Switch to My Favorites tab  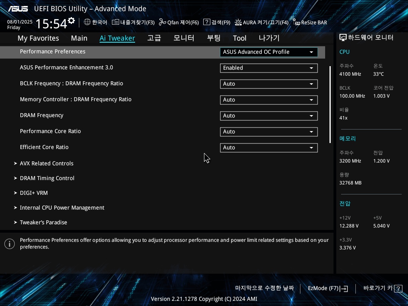tap(38, 38)
